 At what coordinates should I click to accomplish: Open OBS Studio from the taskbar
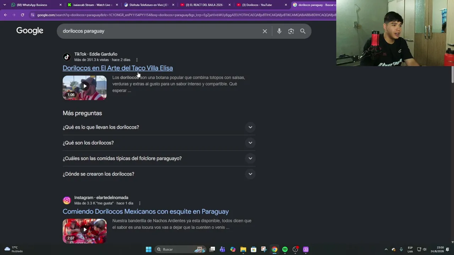[295, 249]
